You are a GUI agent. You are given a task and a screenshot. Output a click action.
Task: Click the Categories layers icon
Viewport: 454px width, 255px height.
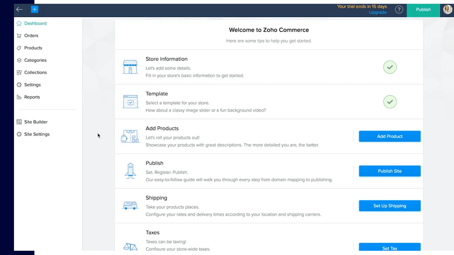[x=19, y=60]
